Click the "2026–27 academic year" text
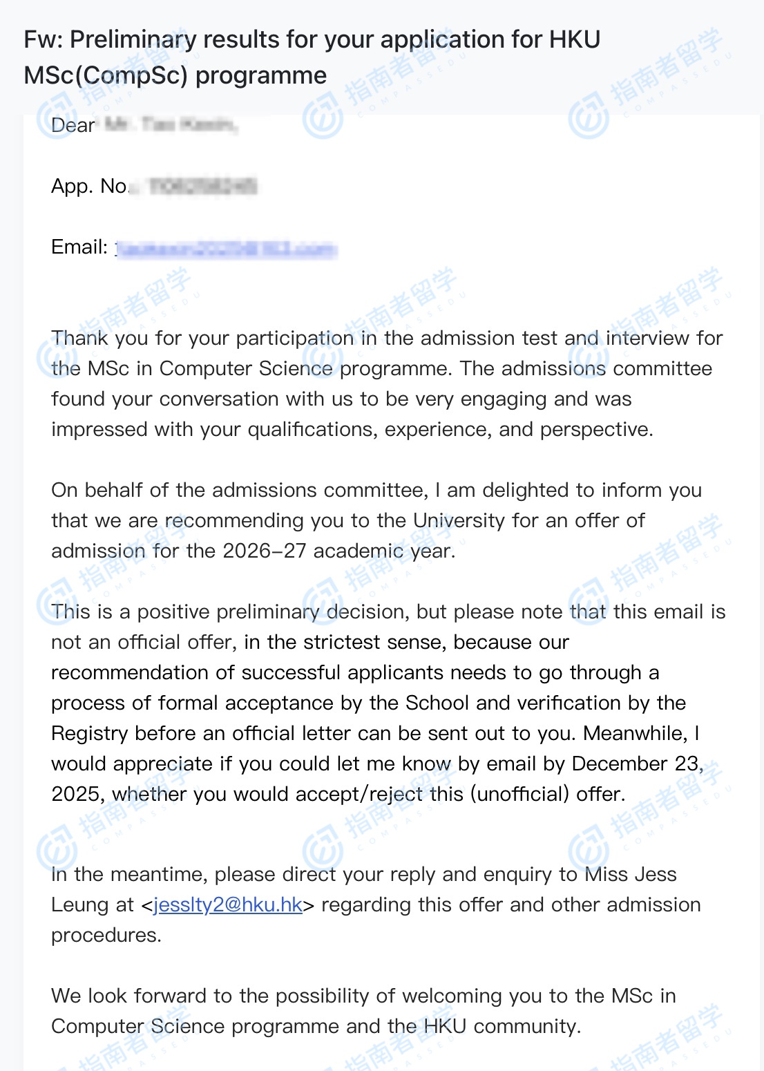The width and height of the screenshot is (764, 1071). pos(338,551)
